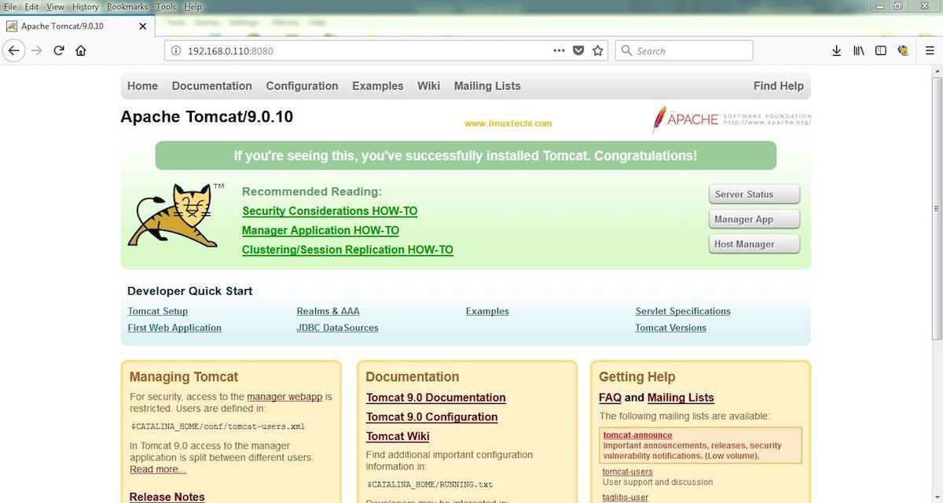Open the View menu
943x503 pixels.
pos(55,6)
